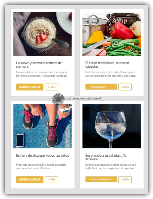Click the gray daisy flower icon

tap(58, 99)
